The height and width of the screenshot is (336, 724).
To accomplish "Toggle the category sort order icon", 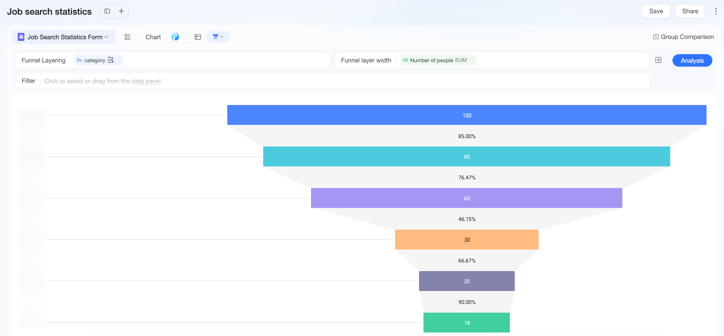I will point(111,60).
